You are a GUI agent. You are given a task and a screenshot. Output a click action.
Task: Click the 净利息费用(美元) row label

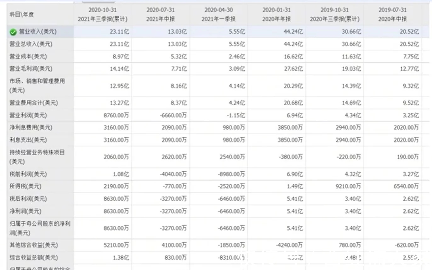click(x=31, y=128)
